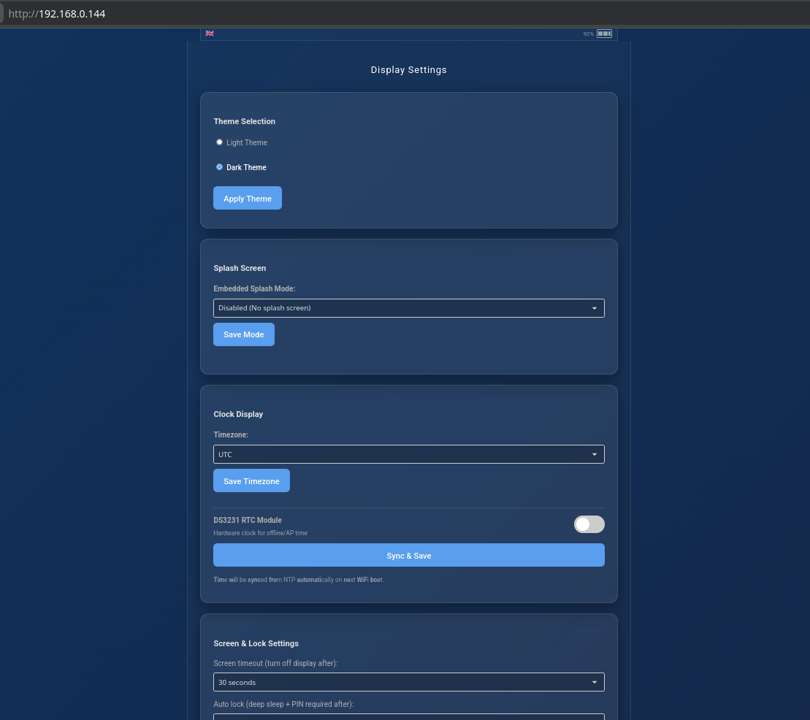Open the Screen timeout dropdown
The height and width of the screenshot is (720, 810).
click(x=408, y=682)
